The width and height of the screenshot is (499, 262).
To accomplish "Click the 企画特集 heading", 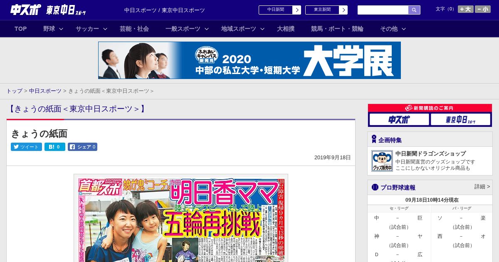I will (x=390, y=140).
